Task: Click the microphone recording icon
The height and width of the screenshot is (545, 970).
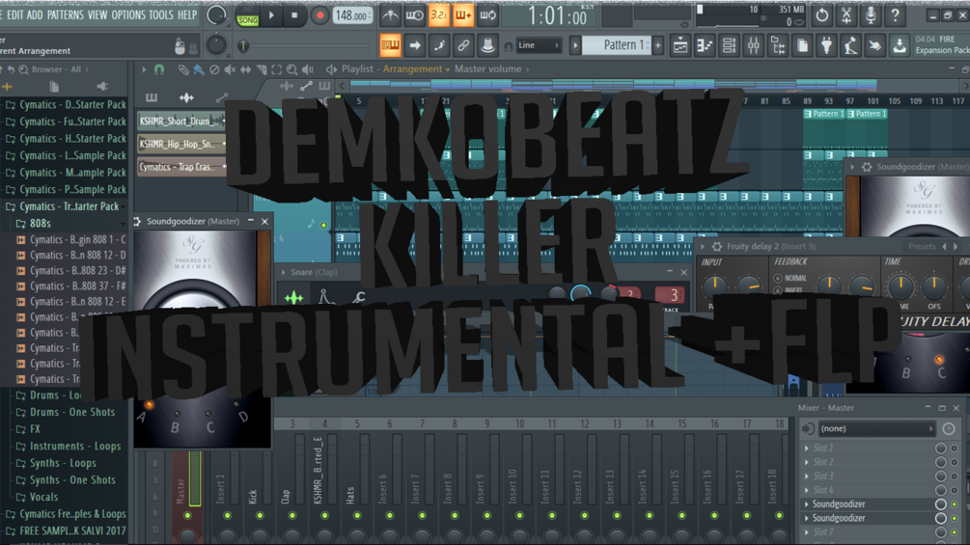Action: (x=871, y=15)
